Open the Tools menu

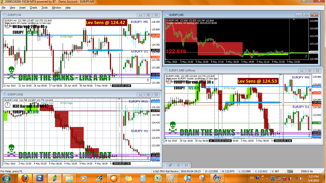pos(44,8)
